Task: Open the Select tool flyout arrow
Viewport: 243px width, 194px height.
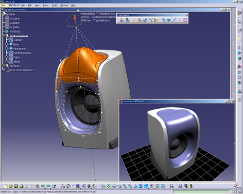Action: [242, 24]
